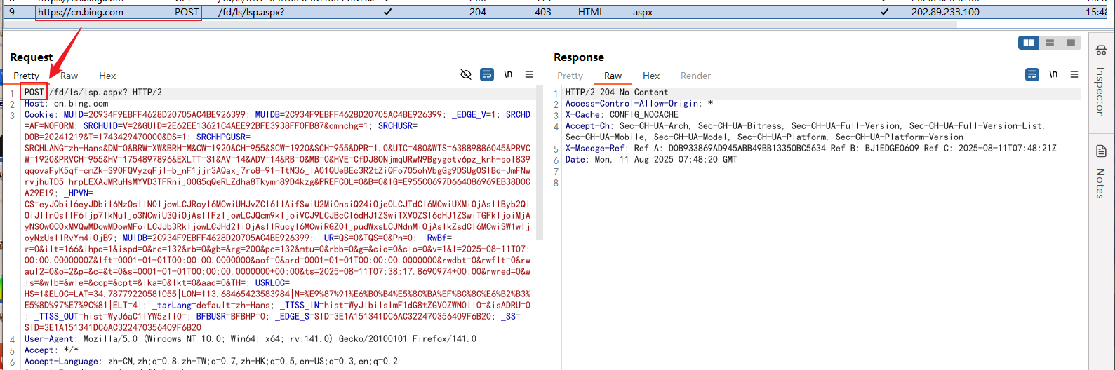Select Hex tab in Response panel

[x=651, y=76]
